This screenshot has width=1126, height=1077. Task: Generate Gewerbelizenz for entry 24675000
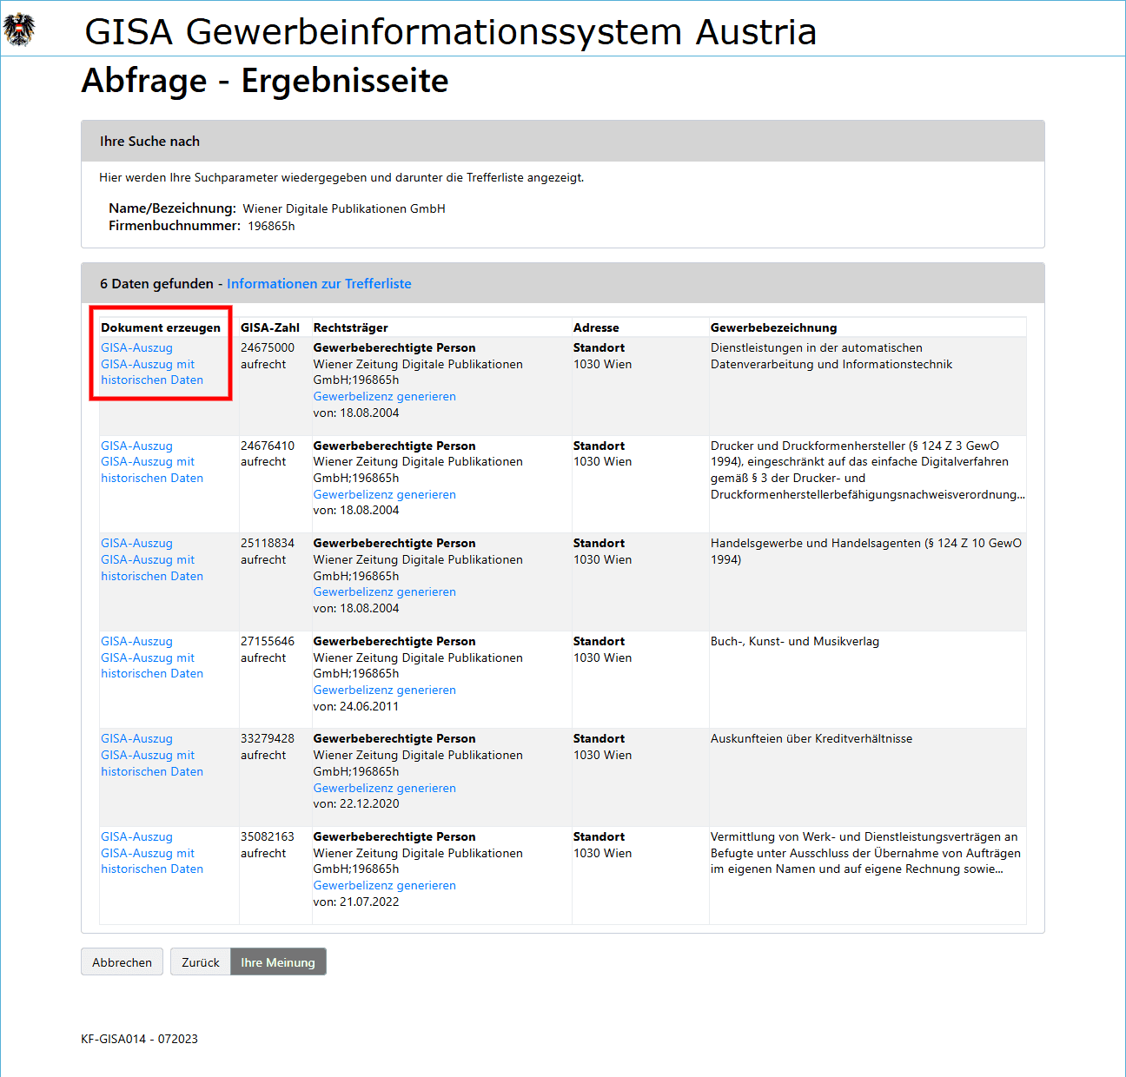tap(384, 397)
